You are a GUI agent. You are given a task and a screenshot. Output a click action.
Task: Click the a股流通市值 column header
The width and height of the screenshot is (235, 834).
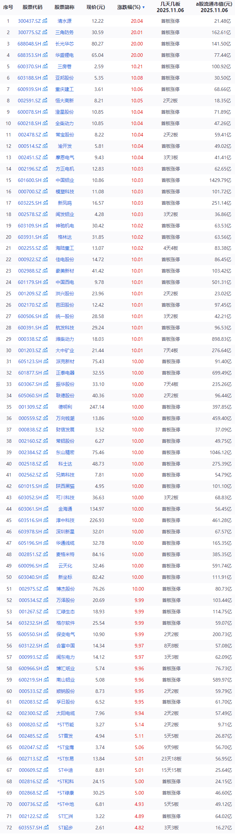point(214,7)
